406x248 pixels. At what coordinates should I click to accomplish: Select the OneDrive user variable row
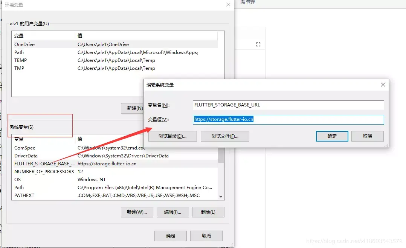[116, 45]
